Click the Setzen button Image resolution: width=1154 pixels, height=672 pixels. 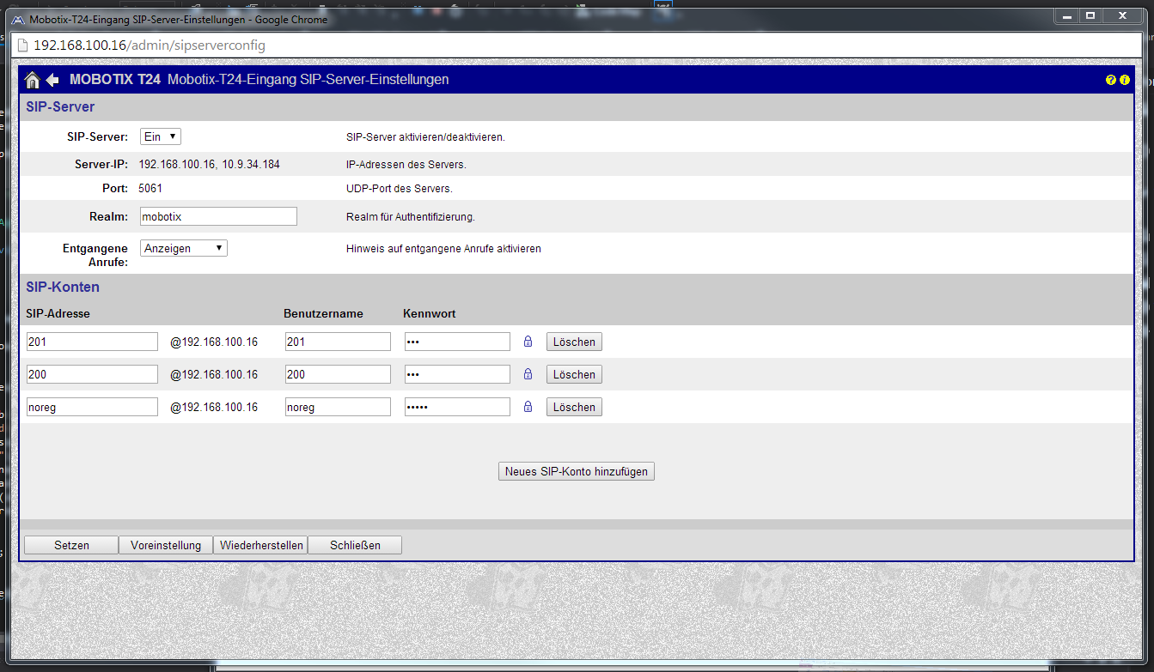click(71, 545)
